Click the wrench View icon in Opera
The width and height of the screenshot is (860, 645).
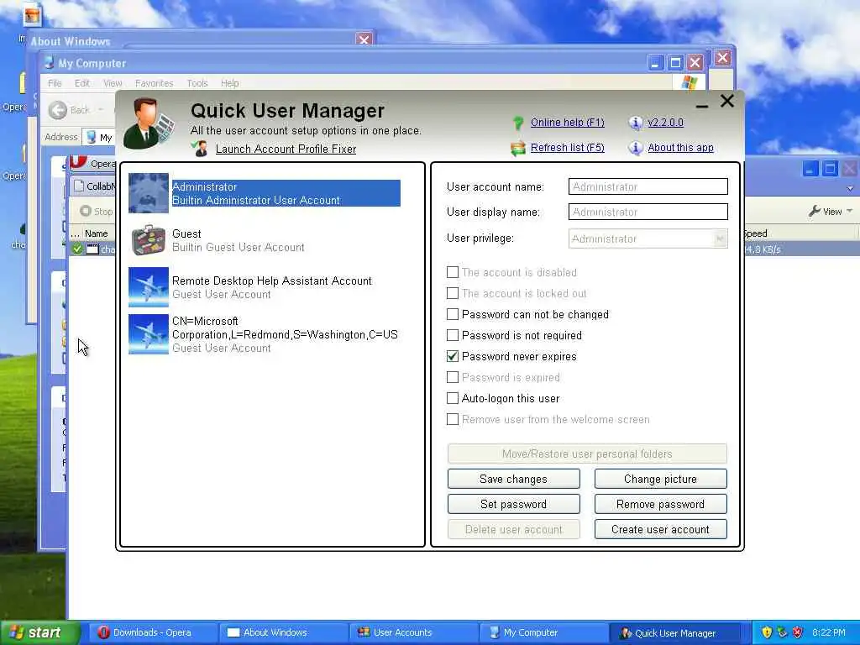pyautogui.click(x=815, y=211)
